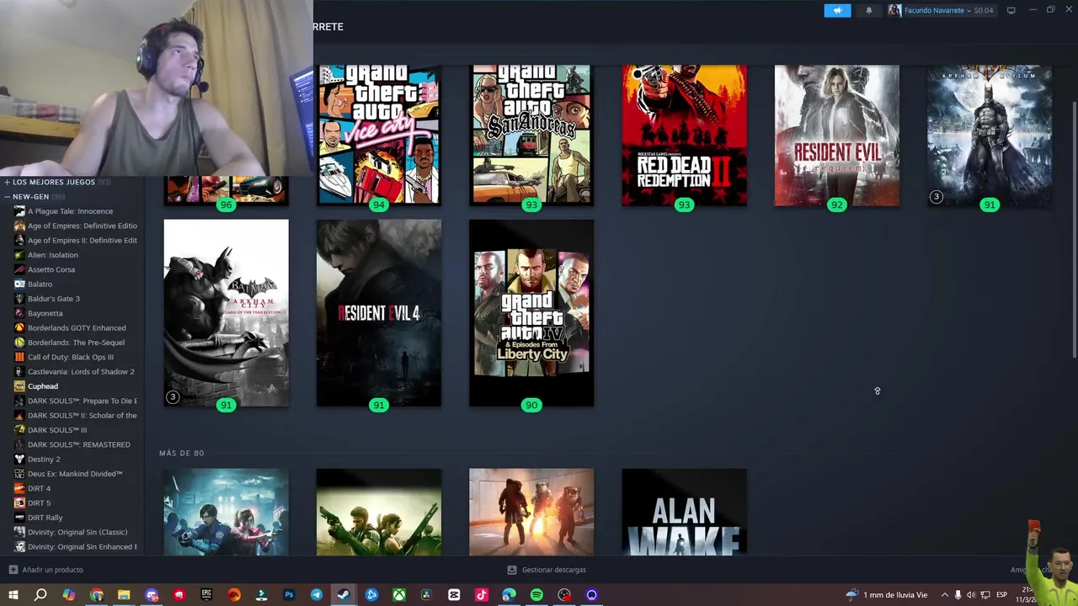Open the Resident Evil Requiem cover
Viewport: 1078px width, 606px height.
[x=836, y=135]
